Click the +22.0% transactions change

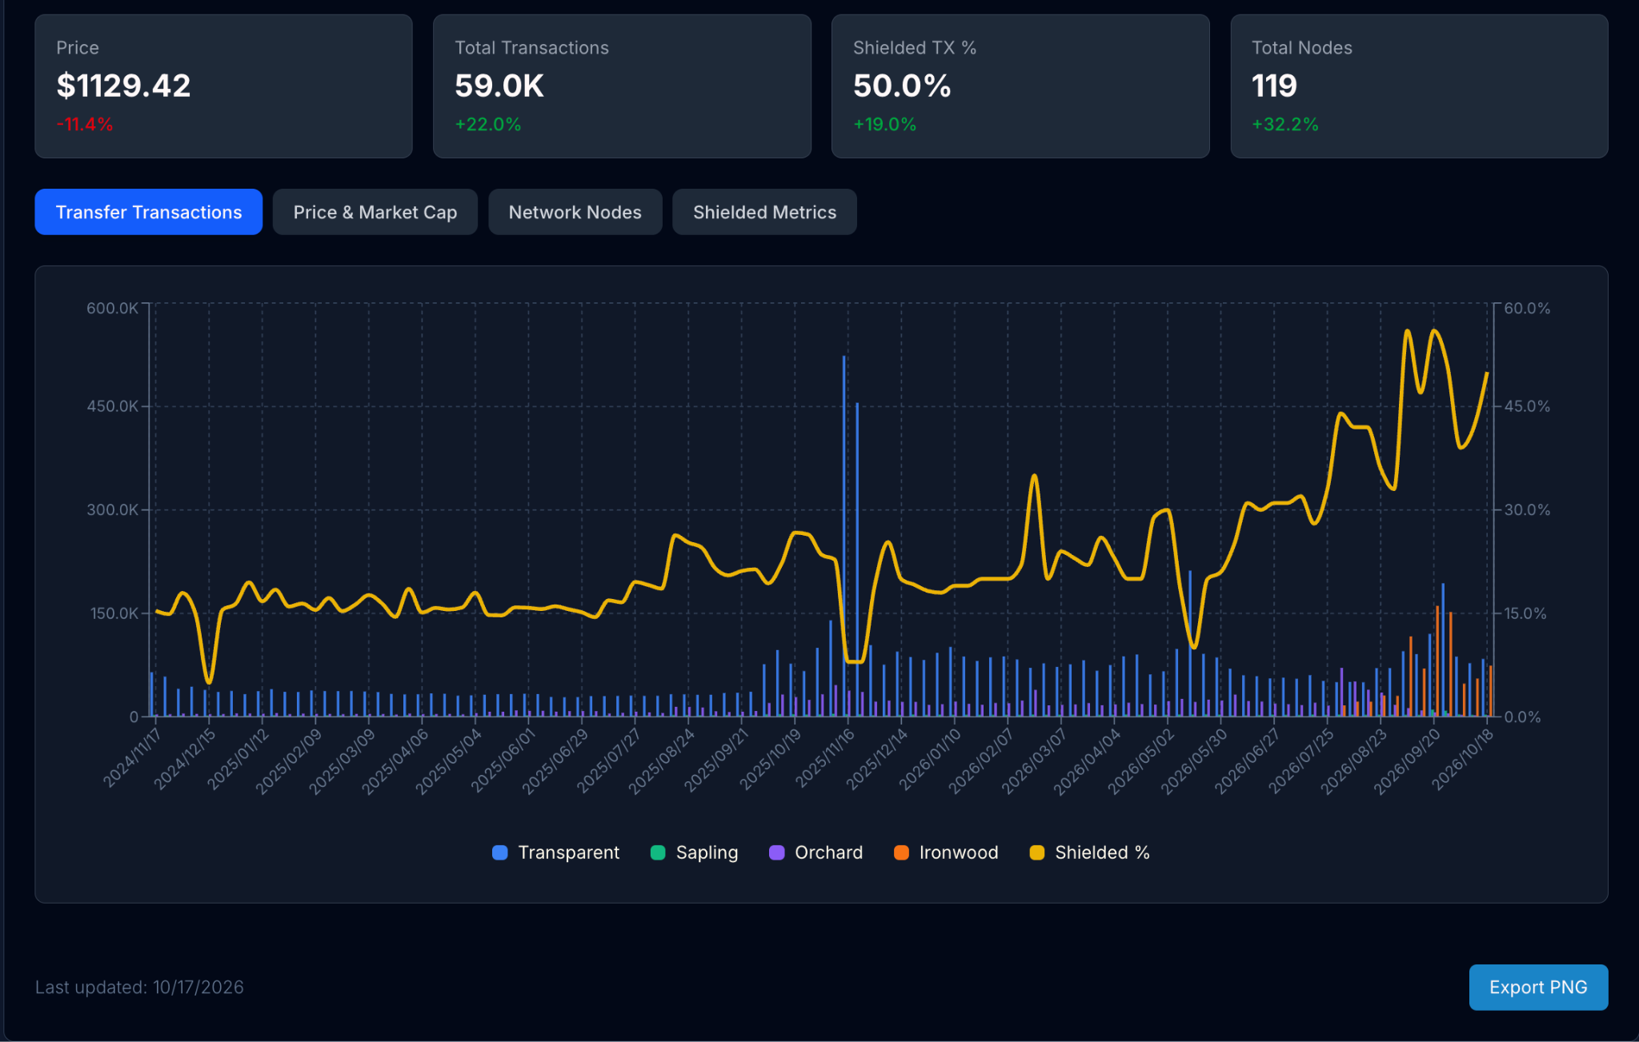tap(488, 124)
